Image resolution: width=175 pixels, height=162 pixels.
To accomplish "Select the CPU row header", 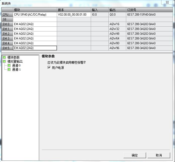I will [7, 15].
